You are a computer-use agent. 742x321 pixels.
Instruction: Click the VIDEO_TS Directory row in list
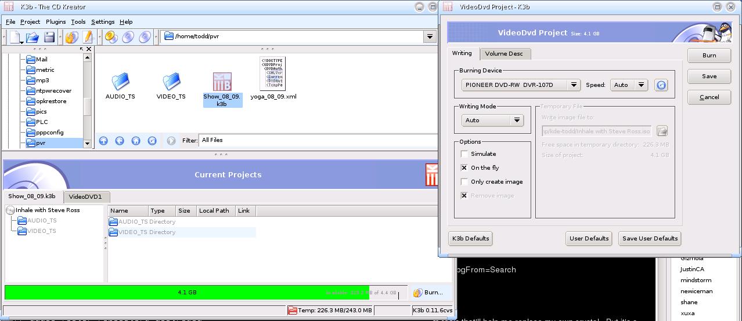coord(182,232)
